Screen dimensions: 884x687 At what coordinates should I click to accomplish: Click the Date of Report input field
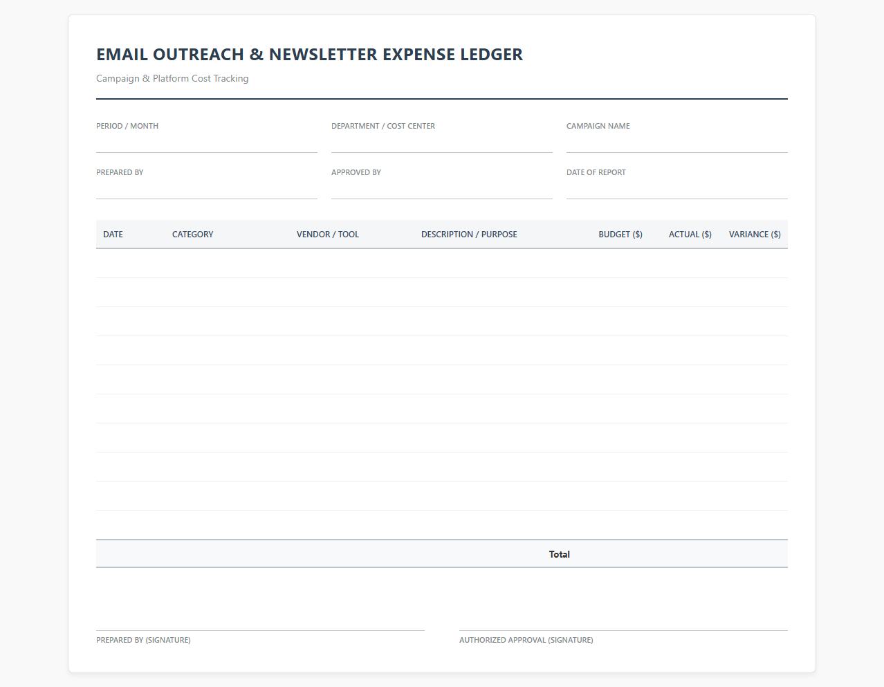(x=677, y=190)
